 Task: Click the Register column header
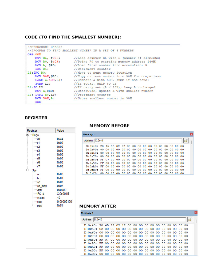[x=41, y=131]
